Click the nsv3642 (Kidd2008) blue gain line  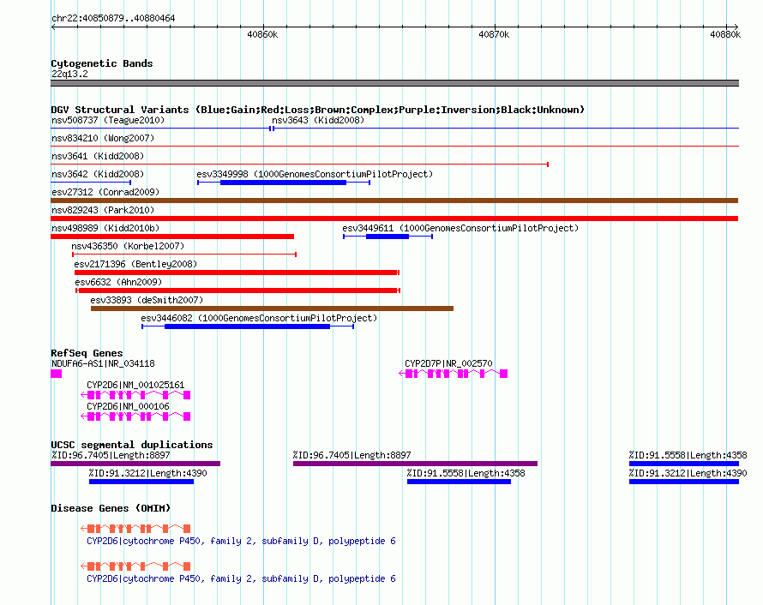pyautogui.click(x=91, y=183)
